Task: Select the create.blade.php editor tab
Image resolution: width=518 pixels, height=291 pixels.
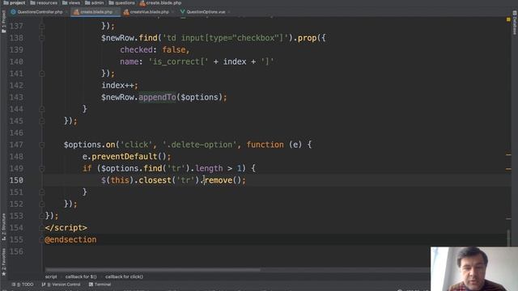Action: (96, 12)
